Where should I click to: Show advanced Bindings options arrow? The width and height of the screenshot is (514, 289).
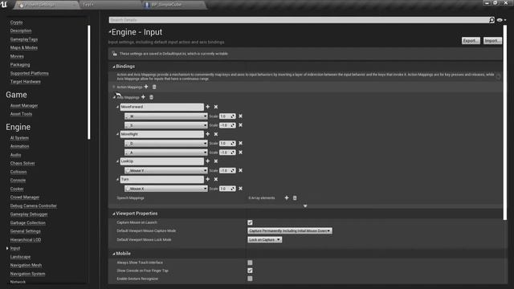(x=305, y=206)
